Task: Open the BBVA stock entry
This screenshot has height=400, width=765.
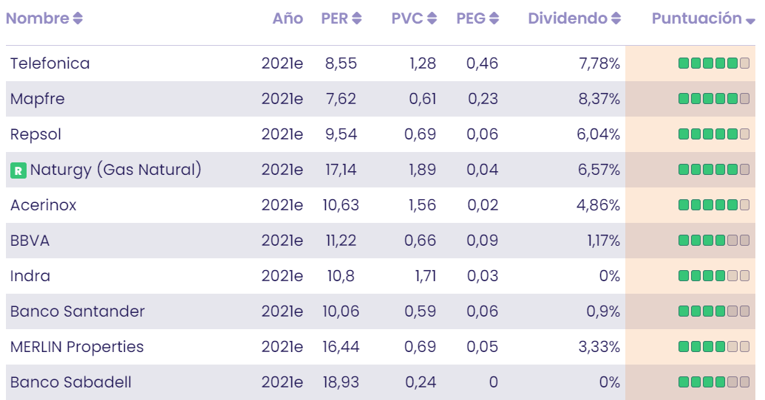Action: [30, 241]
